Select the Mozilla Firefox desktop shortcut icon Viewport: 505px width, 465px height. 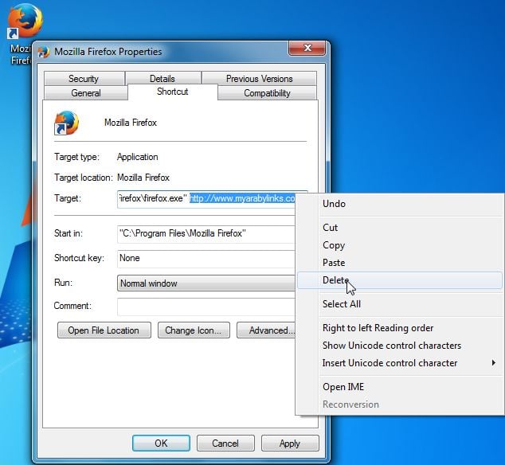[x=24, y=34]
